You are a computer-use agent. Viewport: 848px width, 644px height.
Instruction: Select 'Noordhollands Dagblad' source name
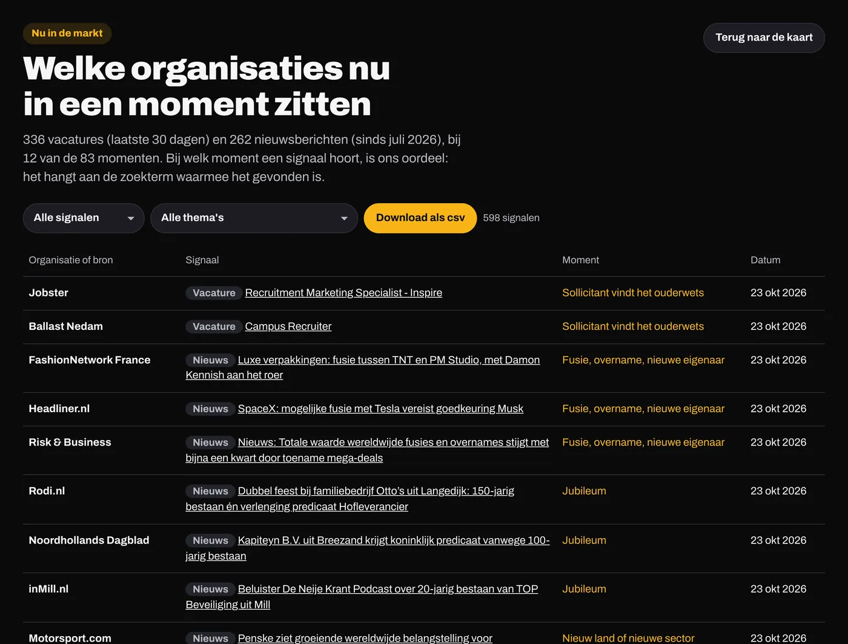pyautogui.click(x=89, y=540)
